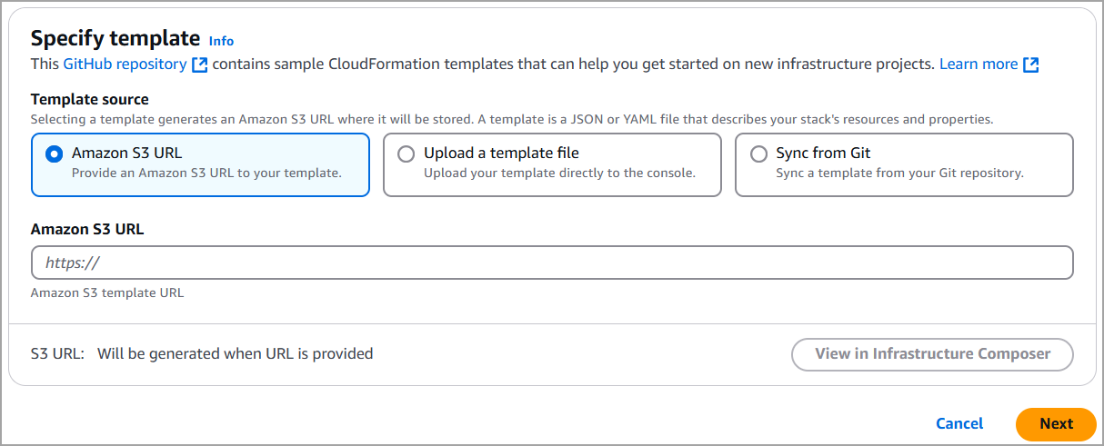Click the external link icon beside GitHub repository
Image resolution: width=1104 pixels, height=446 pixels.
point(200,64)
